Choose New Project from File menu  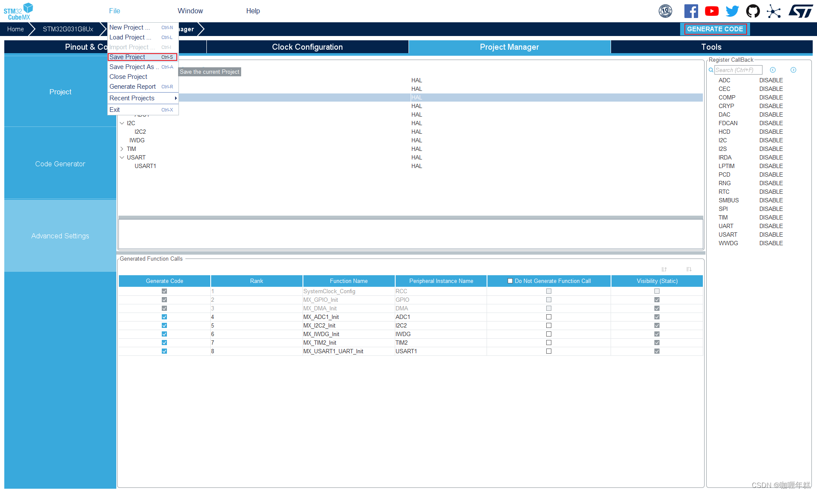pyautogui.click(x=142, y=27)
